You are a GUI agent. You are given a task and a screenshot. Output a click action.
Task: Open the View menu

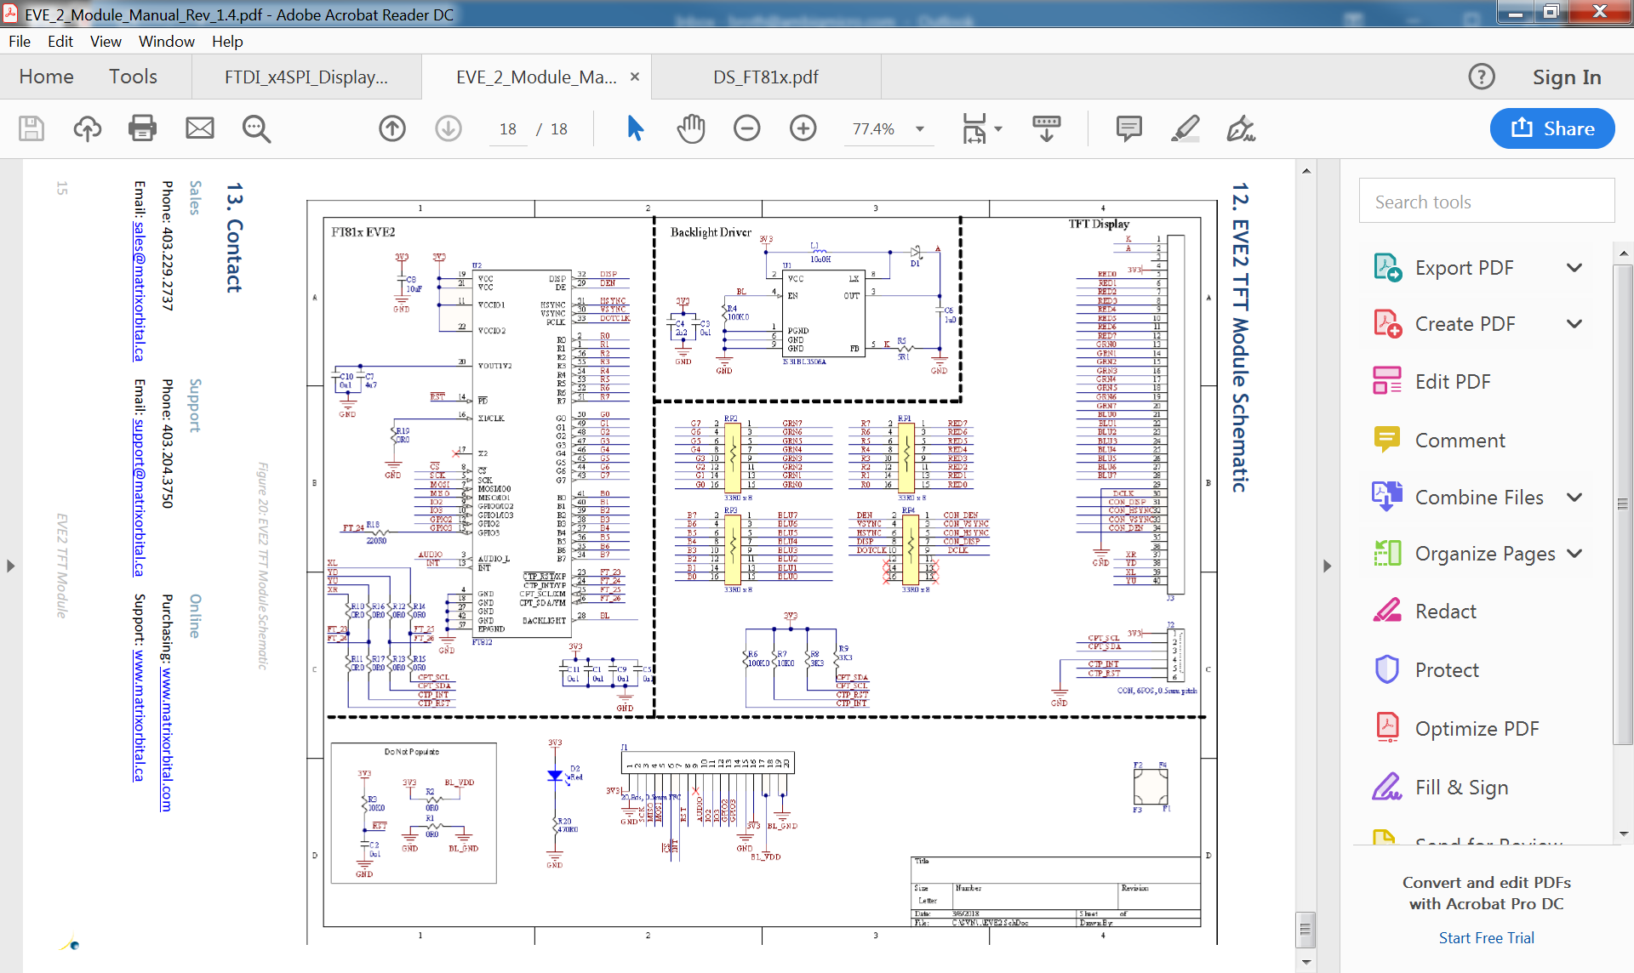tap(106, 41)
